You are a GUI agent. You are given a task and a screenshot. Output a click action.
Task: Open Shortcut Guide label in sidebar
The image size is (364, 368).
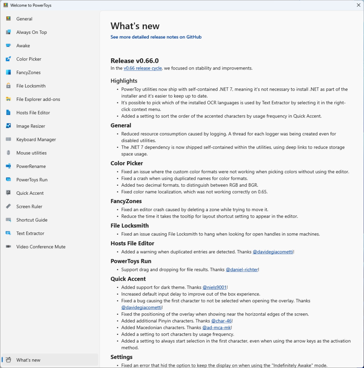click(x=32, y=220)
